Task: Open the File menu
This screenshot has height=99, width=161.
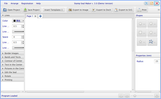Action: coord(6,3)
